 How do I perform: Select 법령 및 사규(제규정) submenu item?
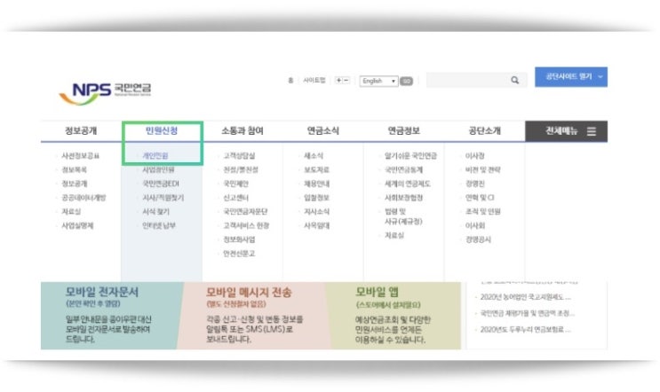coord(403,216)
